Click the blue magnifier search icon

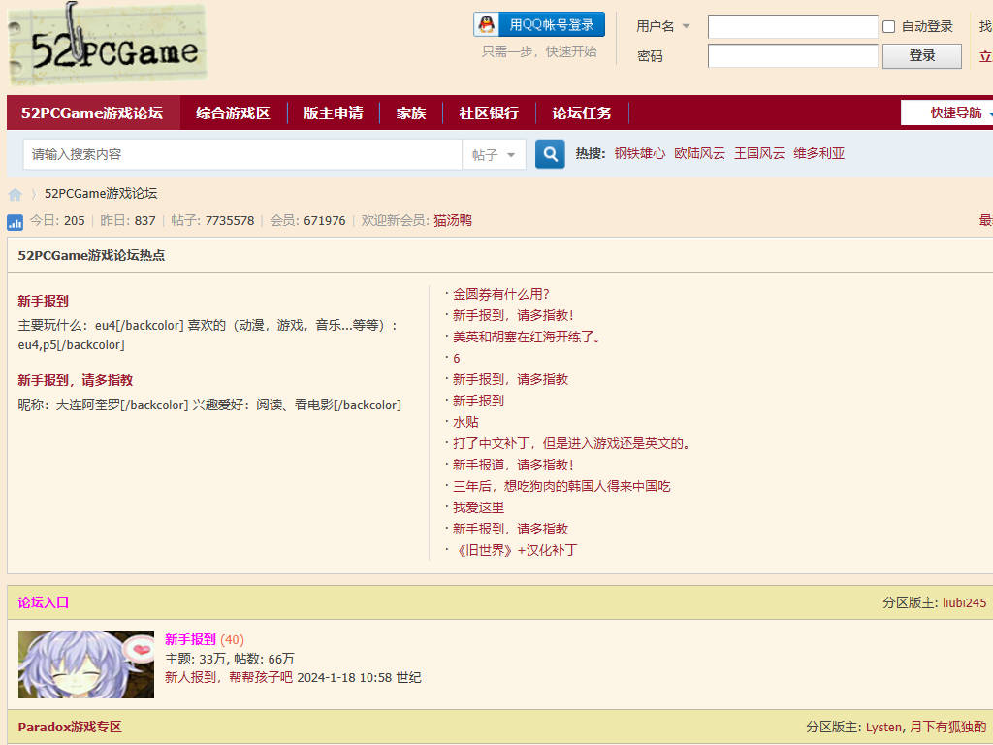click(x=550, y=153)
